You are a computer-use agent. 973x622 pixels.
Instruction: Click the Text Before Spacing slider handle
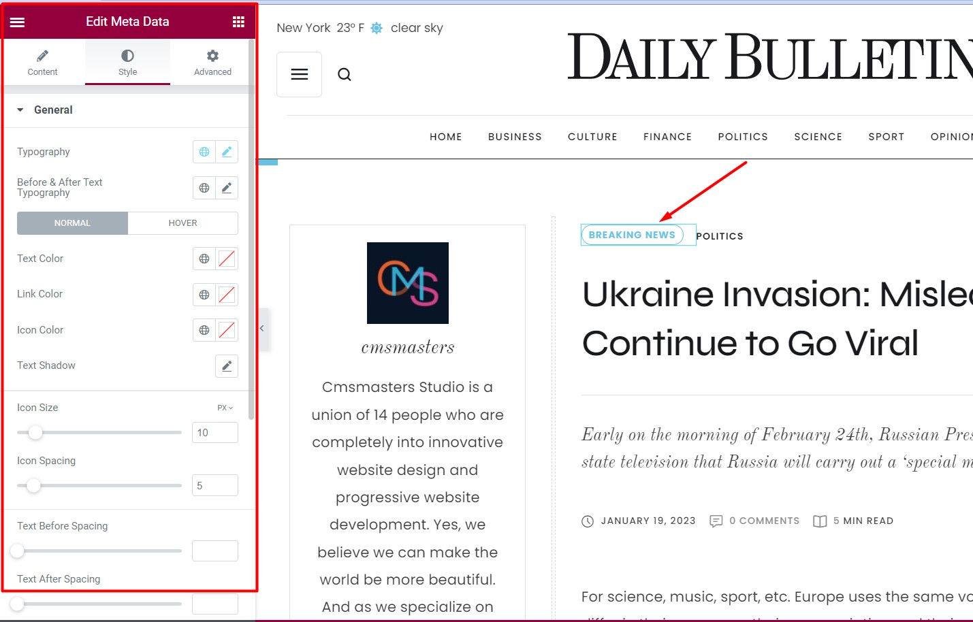(x=18, y=551)
